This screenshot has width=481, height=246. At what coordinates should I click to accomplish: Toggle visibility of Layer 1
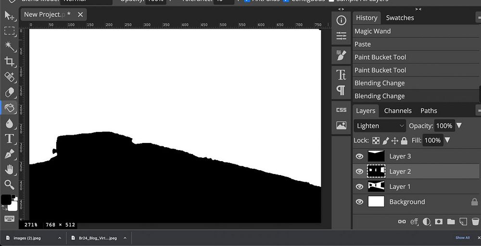359,187
